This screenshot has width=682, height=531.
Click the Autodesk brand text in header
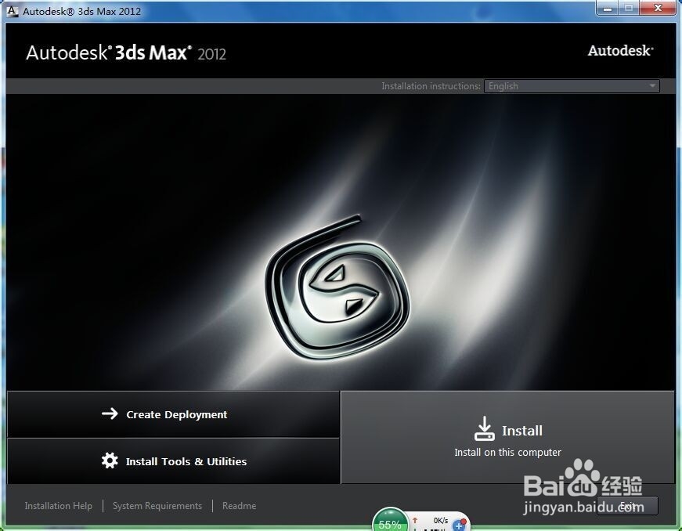(x=621, y=51)
